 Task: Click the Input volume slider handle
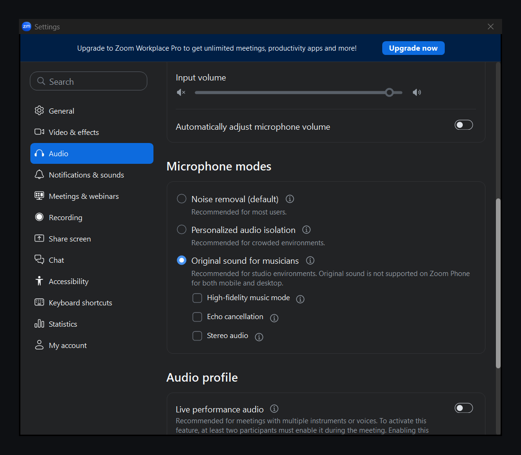click(389, 92)
